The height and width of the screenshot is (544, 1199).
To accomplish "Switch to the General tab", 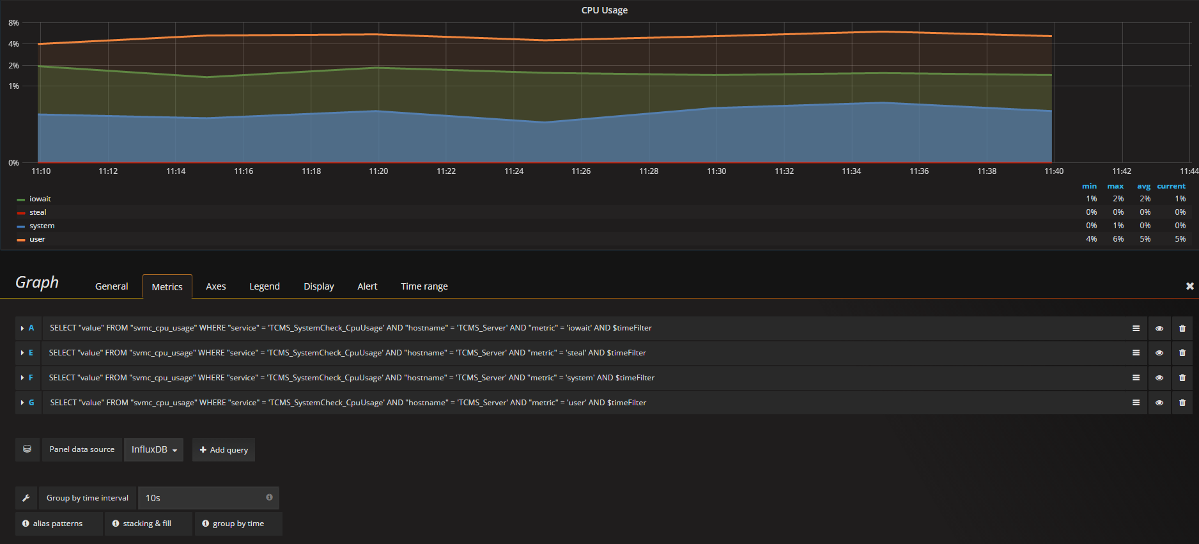I will 111,286.
